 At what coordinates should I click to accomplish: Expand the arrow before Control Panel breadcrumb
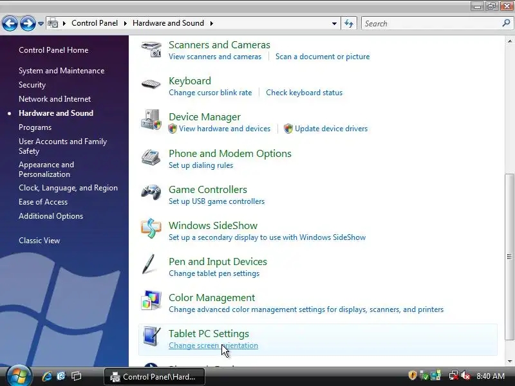pyautogui.click(x=64, y=23)
